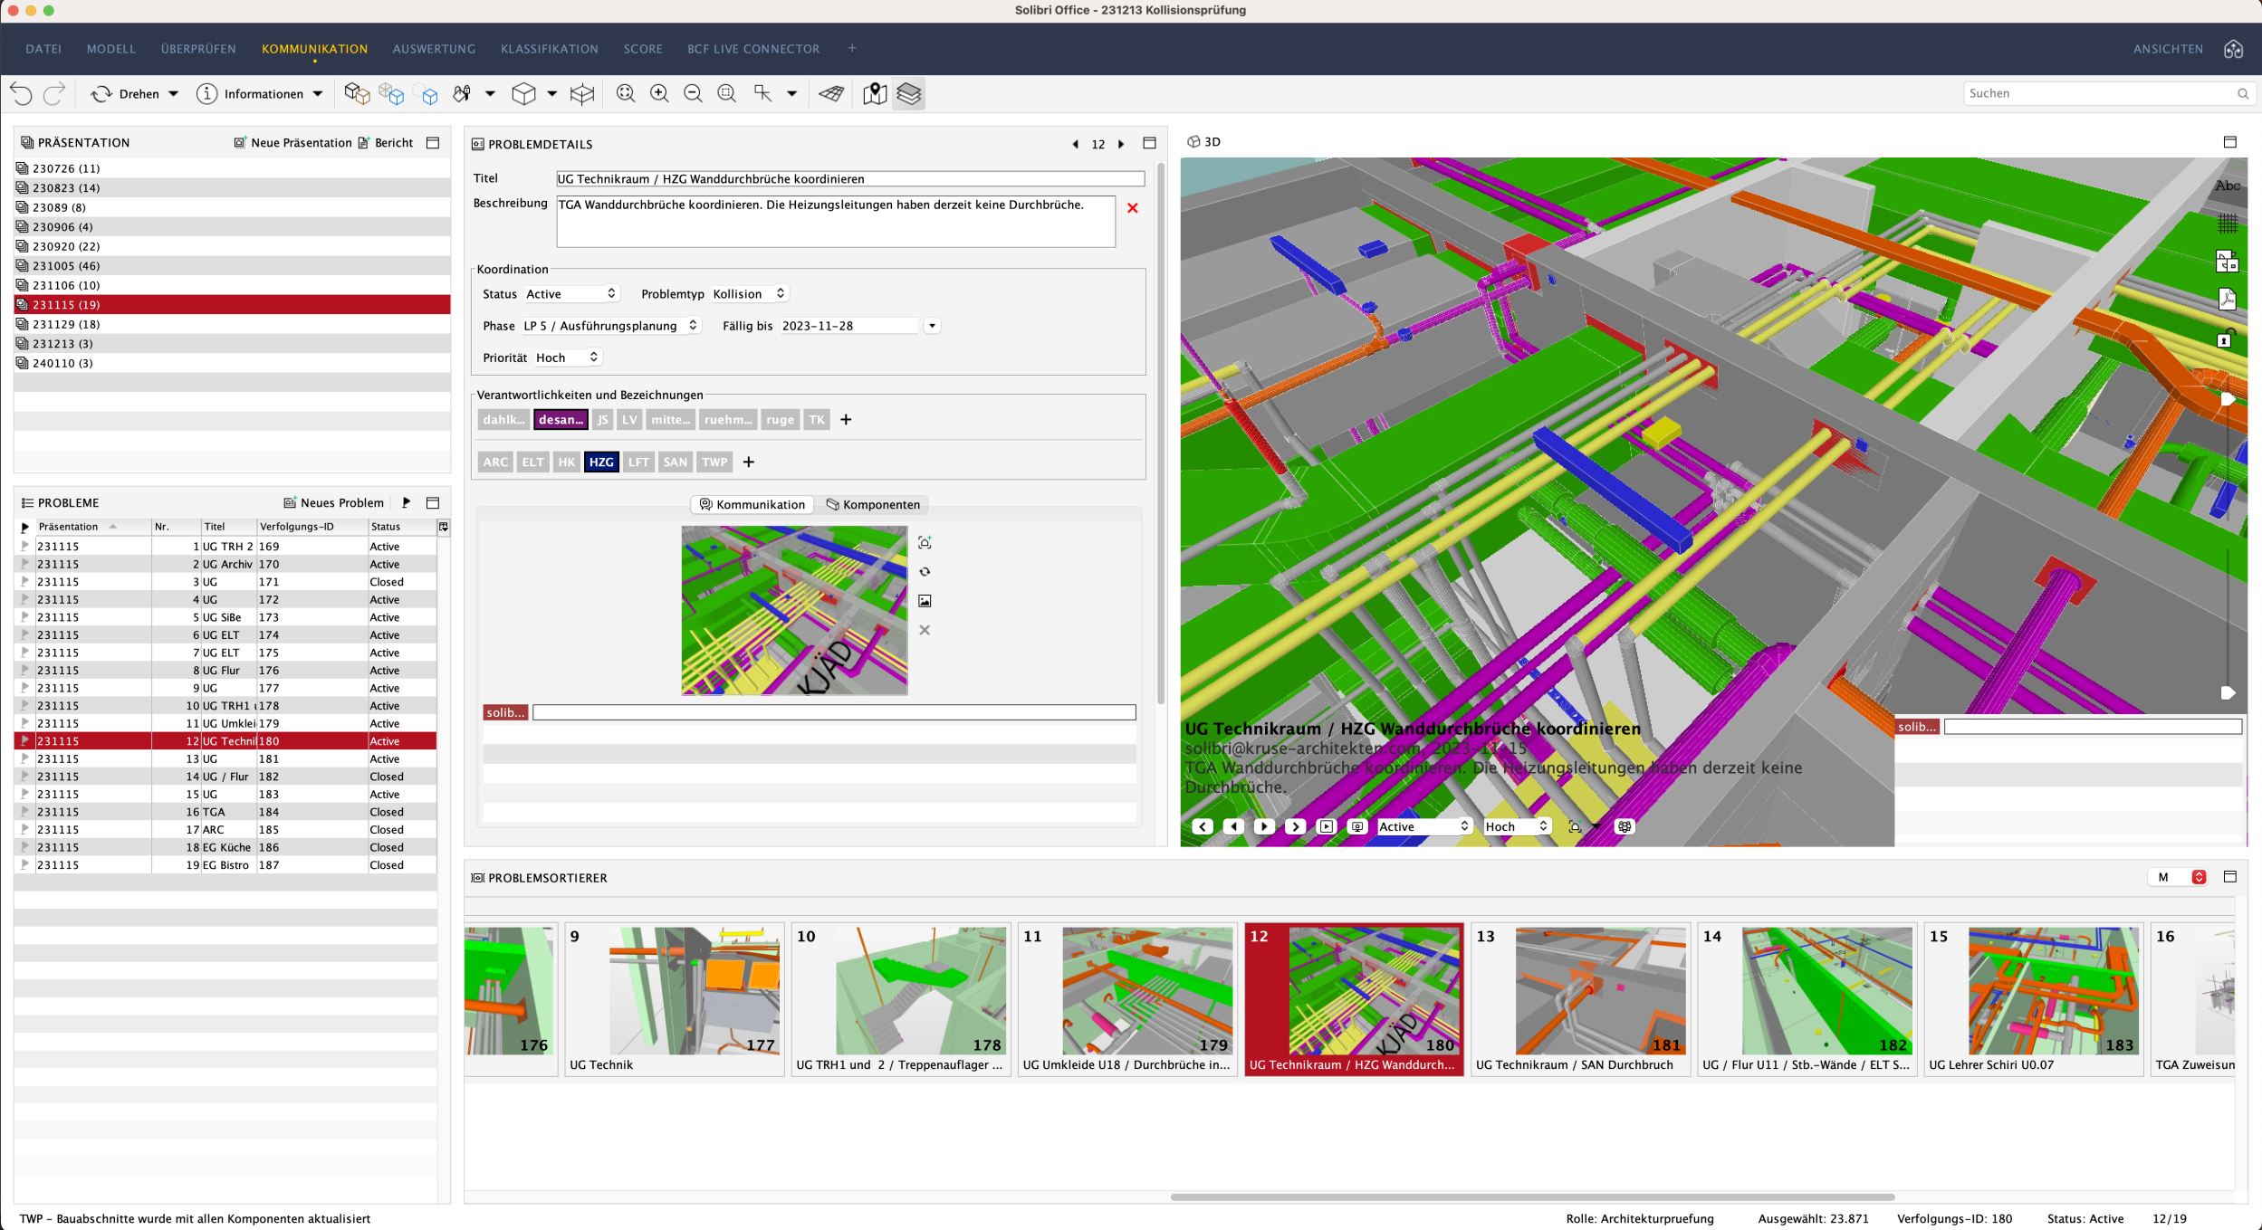
Task: Toggle the ruge responsibility tag
Action: [779, 420]
